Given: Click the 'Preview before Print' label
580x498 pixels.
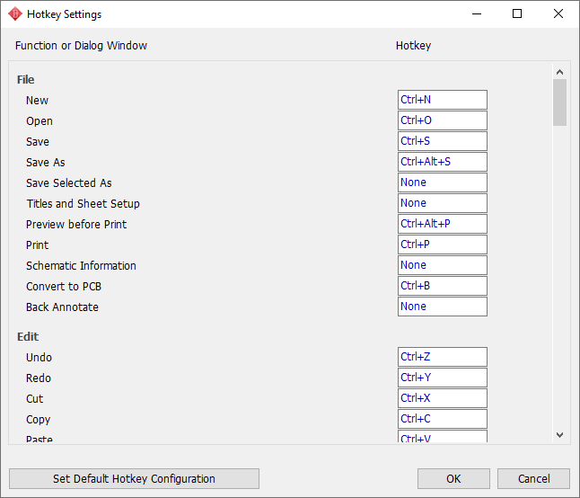Looking at the screenshot, I should 76,225.
